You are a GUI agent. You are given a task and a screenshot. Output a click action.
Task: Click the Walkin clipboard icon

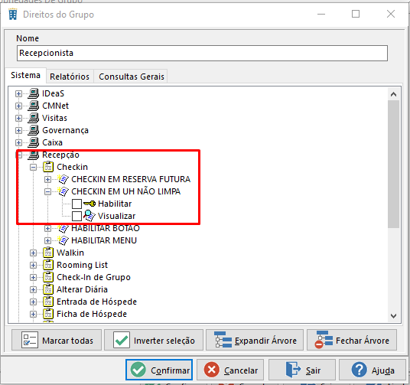(48, 253)
